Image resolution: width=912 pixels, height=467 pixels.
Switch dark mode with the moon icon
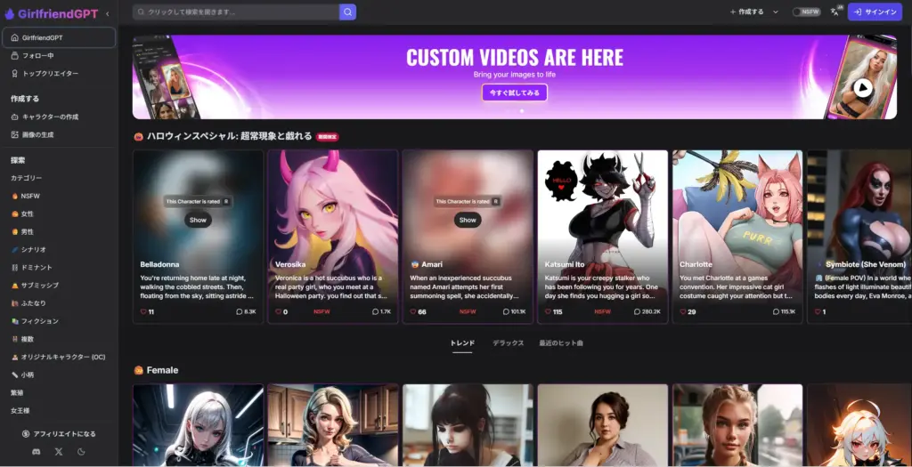pyautogui.click(x=82, y=452)
